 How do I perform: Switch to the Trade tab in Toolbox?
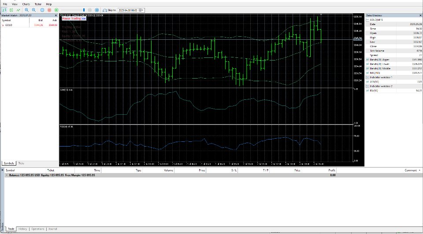coord(11,229)
